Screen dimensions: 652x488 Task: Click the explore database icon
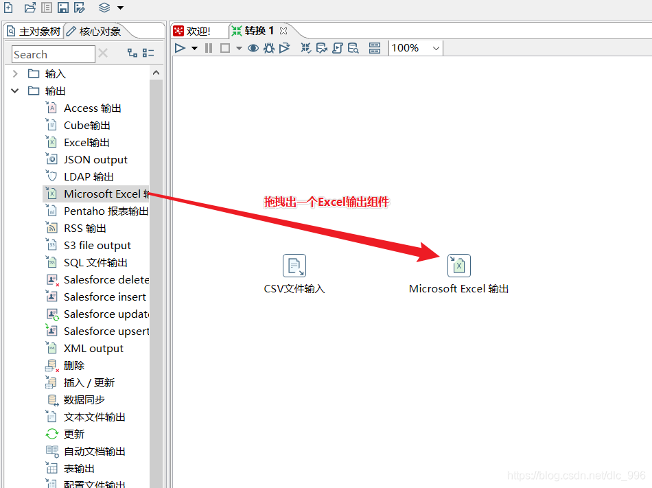tap(353, 48)
